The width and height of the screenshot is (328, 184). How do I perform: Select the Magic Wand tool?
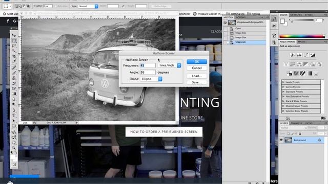click(14, 51)
